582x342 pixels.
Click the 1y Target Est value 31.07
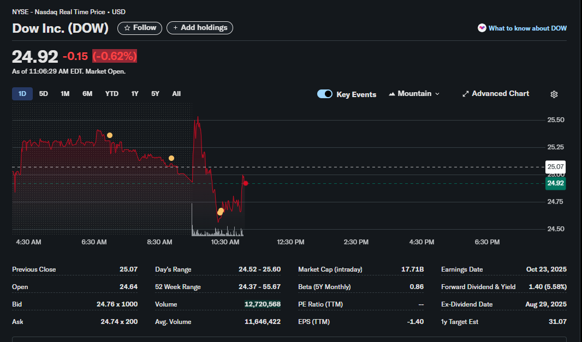tap(557, 322)
